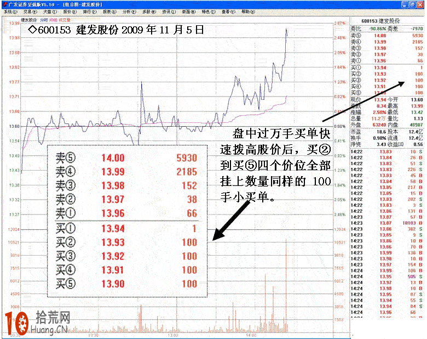427x339 pixels.
Task: Open the 查看 menu
Action: [x=228, y=12]
